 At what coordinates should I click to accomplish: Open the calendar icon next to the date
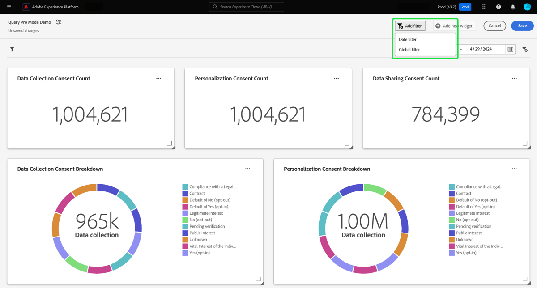[510, 49]
